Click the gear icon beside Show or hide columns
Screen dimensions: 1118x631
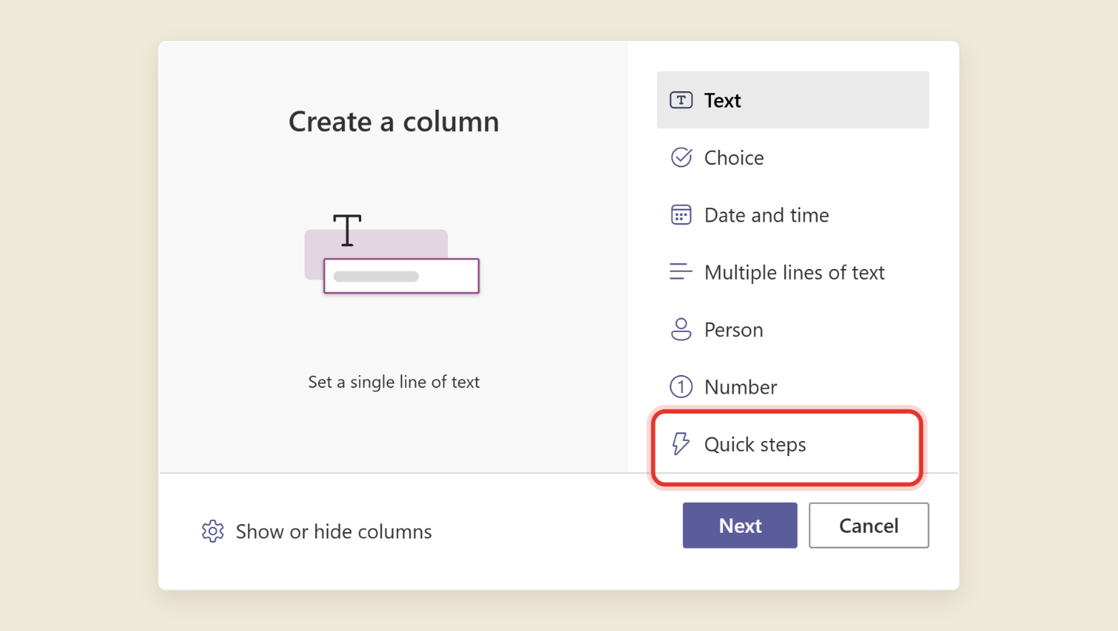pyautogui.click(x=213, y=531)
